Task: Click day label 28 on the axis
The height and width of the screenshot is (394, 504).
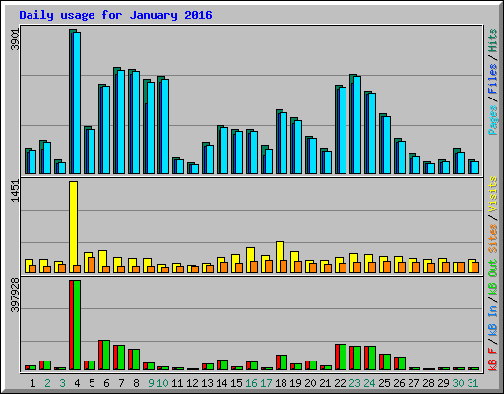Action: click(428, 383)
